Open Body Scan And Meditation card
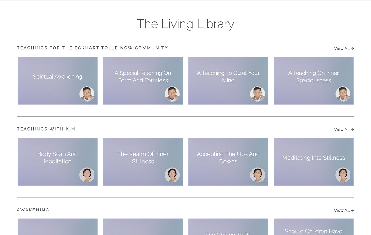This screenshot has height=235, width=371. (58, 162)
